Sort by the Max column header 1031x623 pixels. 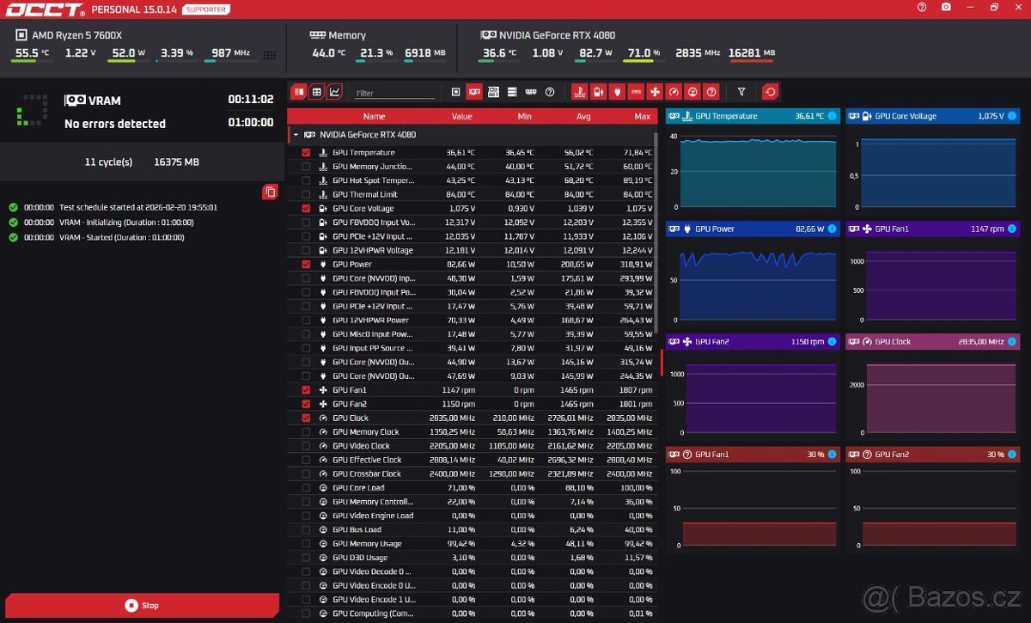tap(642, 116)
